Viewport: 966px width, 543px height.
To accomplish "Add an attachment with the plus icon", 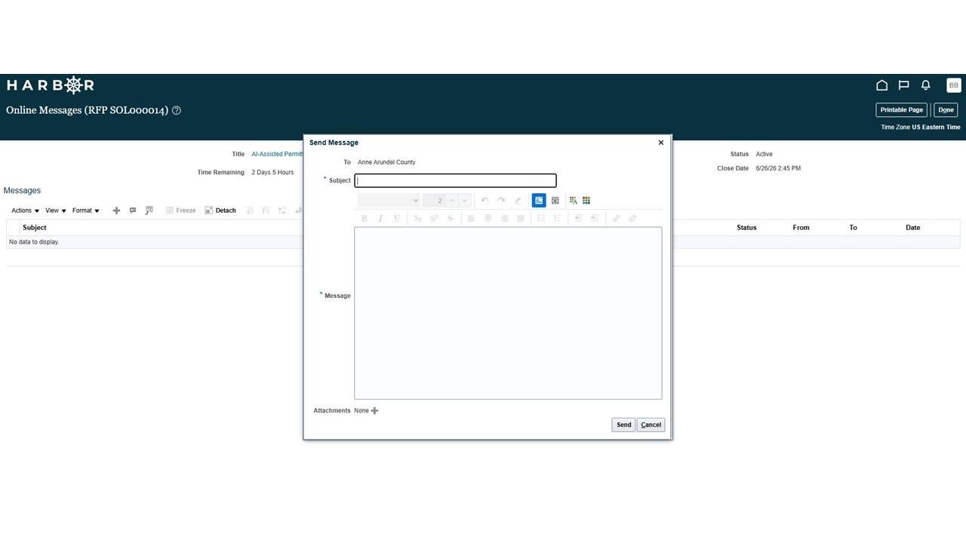I will tap(375, 410).
